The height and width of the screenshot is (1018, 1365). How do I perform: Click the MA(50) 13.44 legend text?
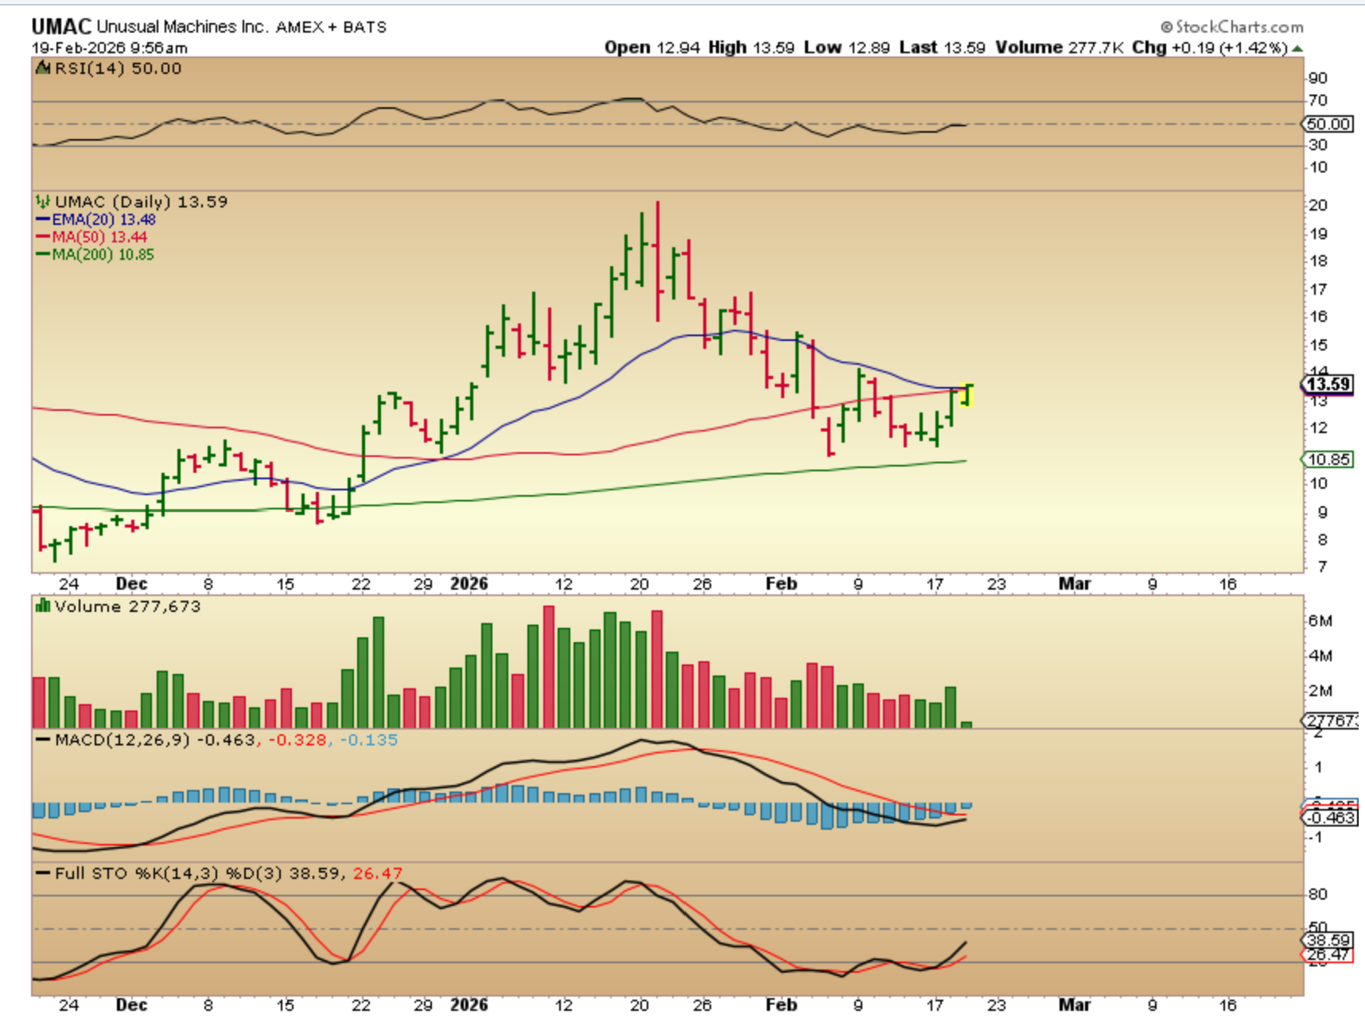pyautogui.click(x=99, y=237)
